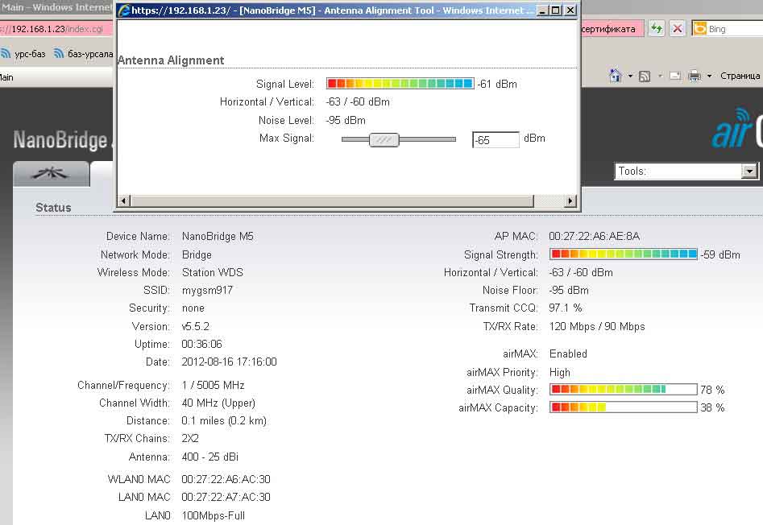Click the Print icon in the command bar

pyautogui.click(x=695, y=76)
